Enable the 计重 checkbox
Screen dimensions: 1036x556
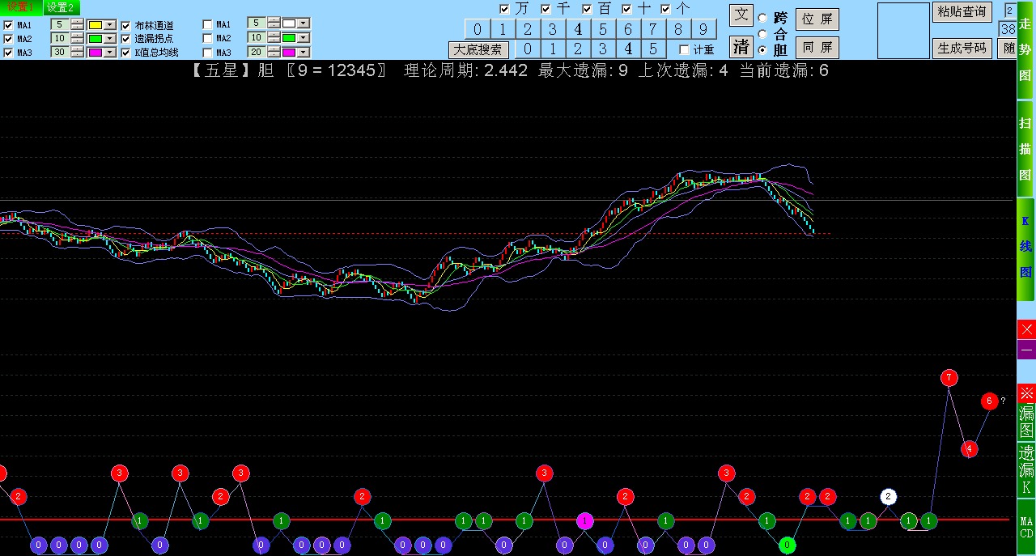point(684,50)
